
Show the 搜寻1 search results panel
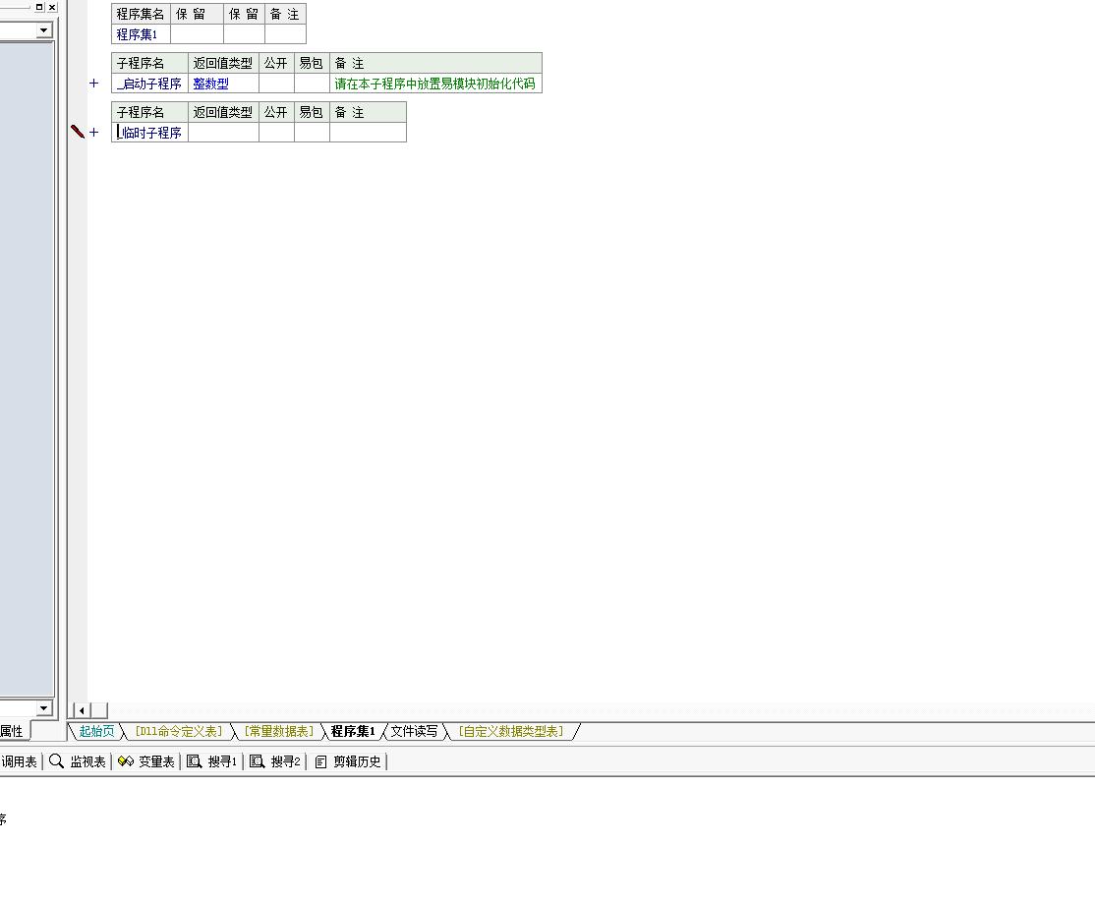(x=195, y=761)
